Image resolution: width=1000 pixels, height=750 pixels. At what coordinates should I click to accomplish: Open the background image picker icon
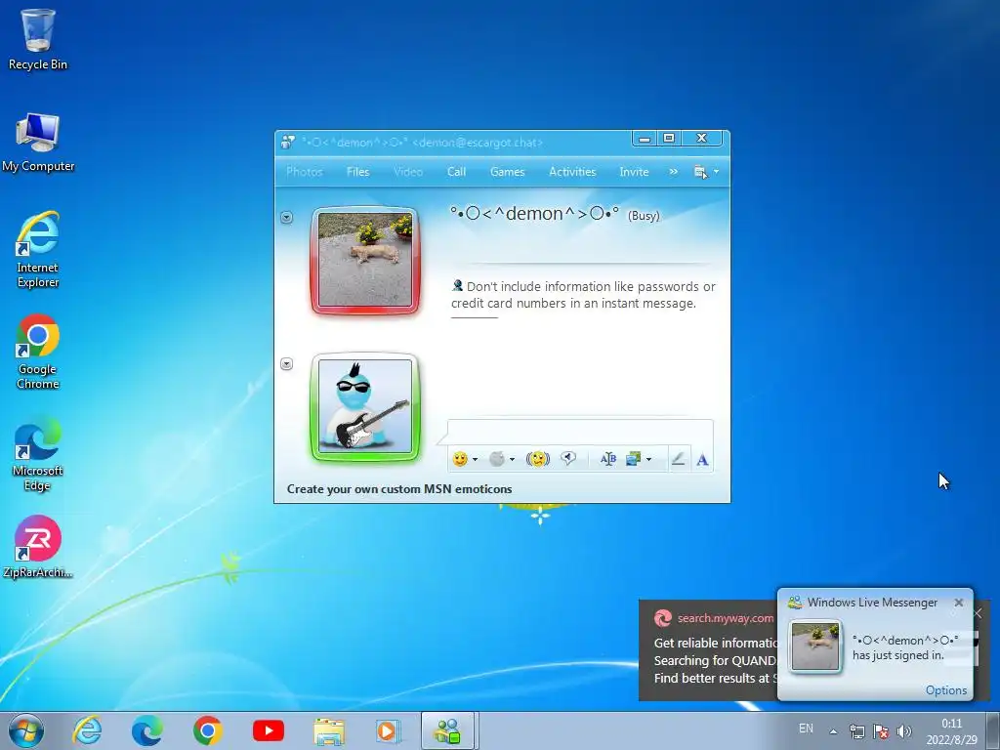pos(633,459)
